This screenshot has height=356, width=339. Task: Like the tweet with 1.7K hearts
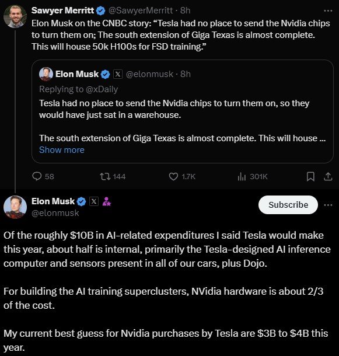coord(182,176)
